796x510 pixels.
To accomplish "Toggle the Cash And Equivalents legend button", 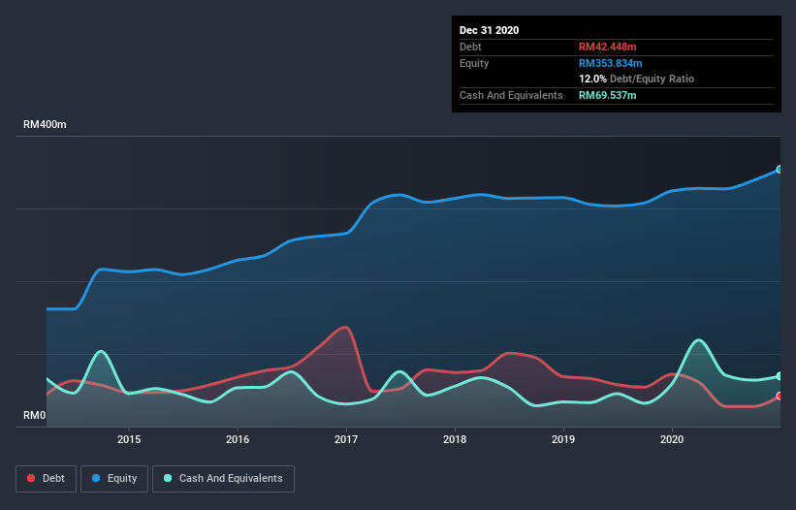I will pyautogui.click(x=223, y=479).
